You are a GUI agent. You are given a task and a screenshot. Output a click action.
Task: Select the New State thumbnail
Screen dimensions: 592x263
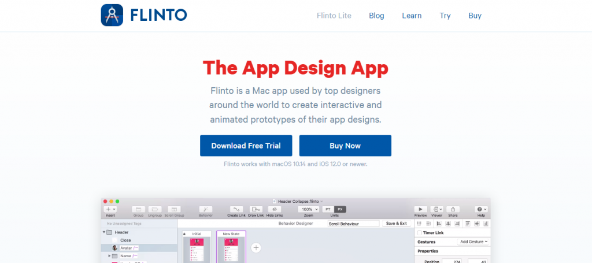[x=231, y=247]
